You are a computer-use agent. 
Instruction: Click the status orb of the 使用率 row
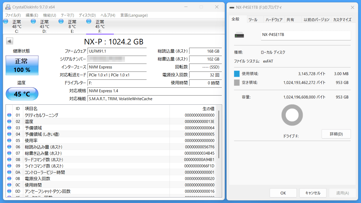[9, 140]
